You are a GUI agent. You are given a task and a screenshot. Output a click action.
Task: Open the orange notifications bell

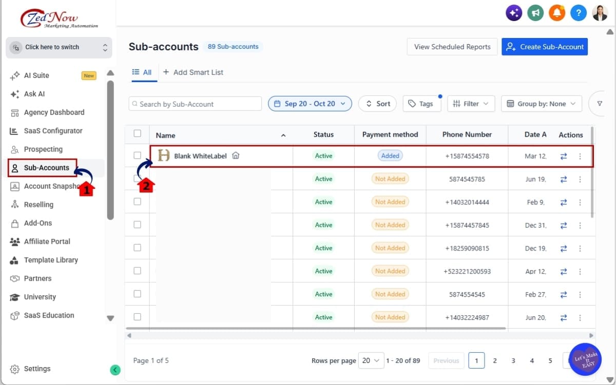(557, 13)
